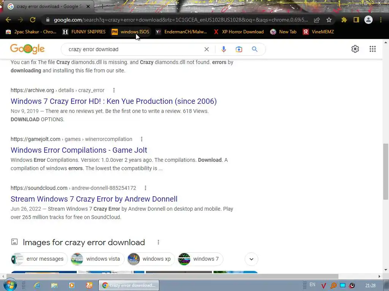Open Stream Windows 7 Crazy Error link
This screenshot has height=291, width=389.
coord(94,199)
